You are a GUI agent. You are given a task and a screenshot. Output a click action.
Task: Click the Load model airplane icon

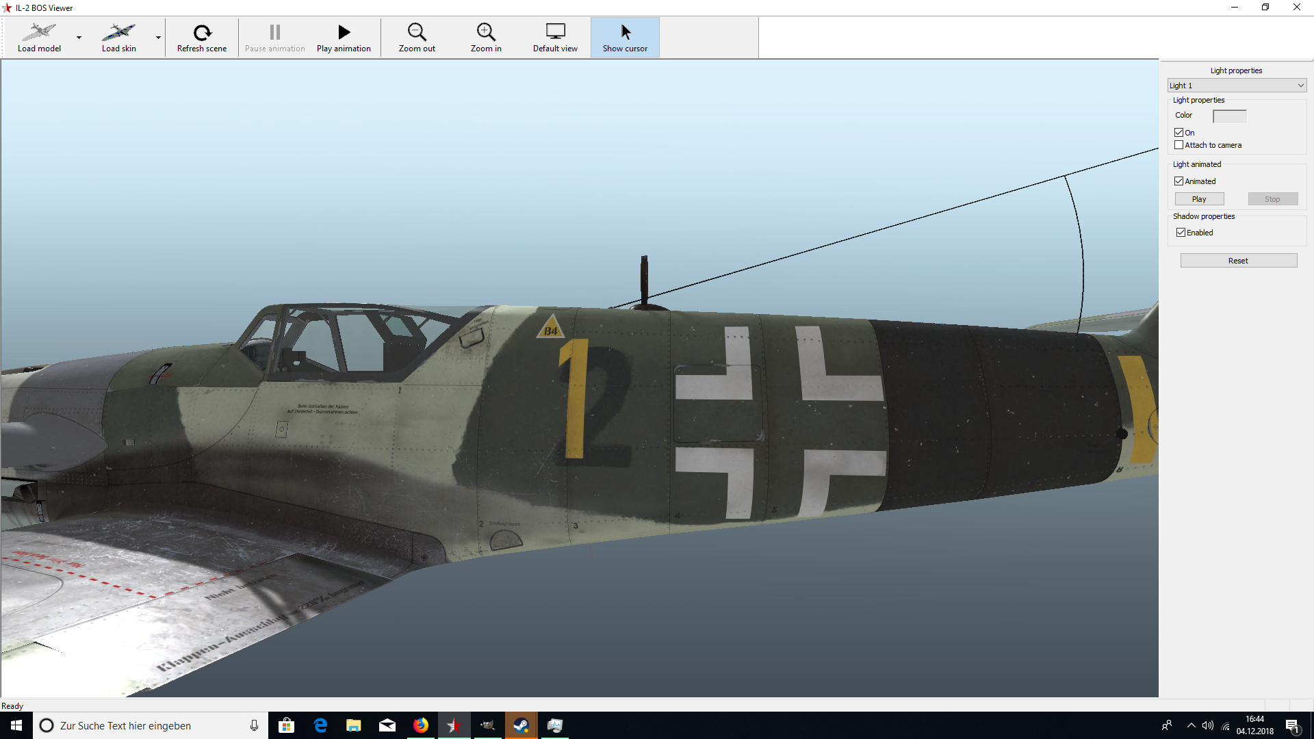(39, 31)
